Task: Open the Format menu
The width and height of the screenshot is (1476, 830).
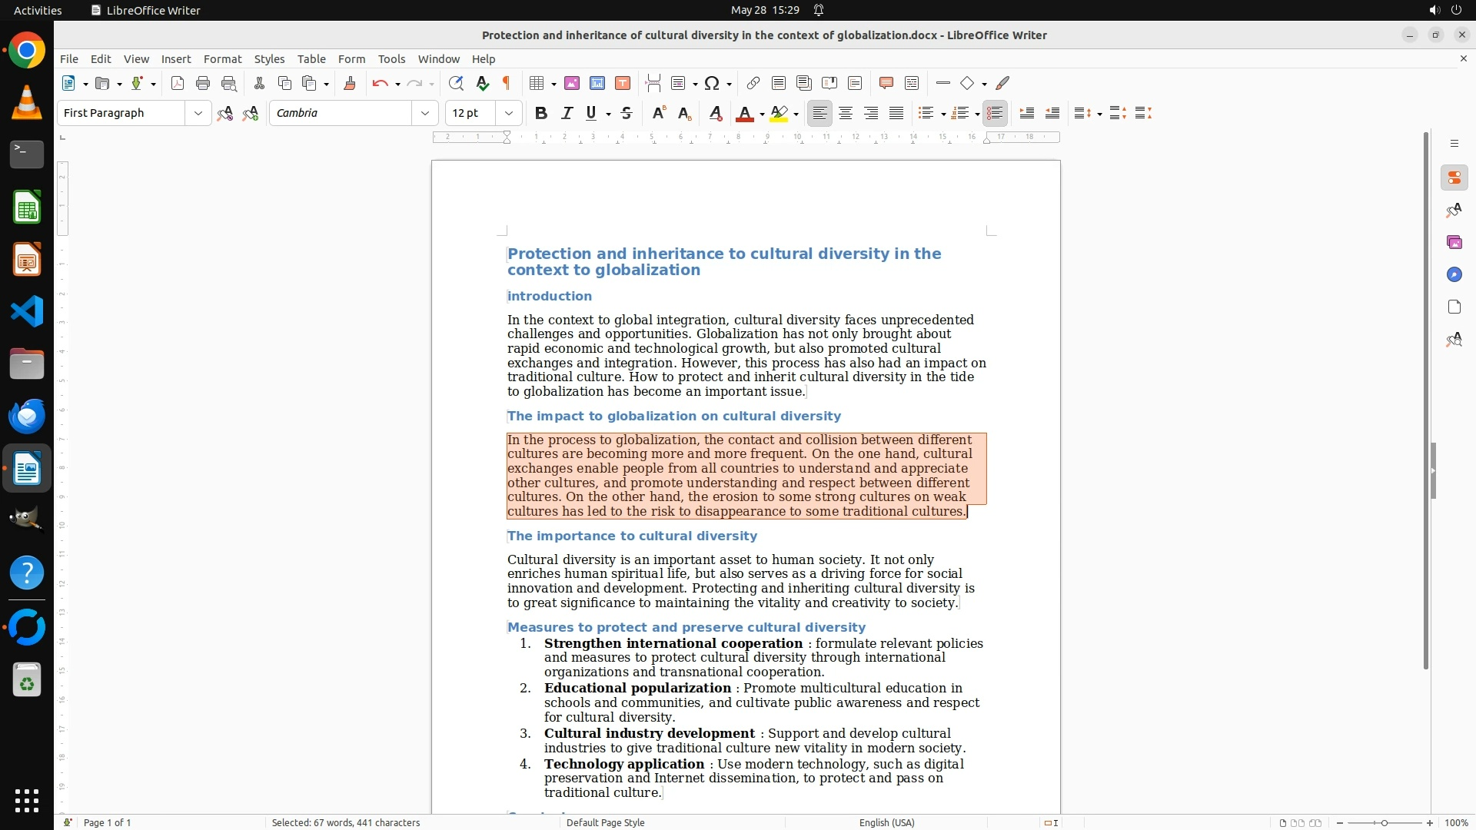Action: [x=222, y=58]
